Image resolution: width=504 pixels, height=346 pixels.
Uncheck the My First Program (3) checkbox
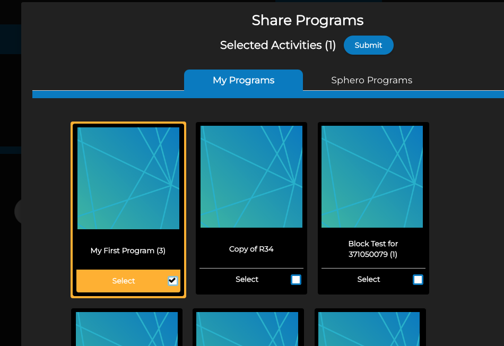tap(172, 281)
